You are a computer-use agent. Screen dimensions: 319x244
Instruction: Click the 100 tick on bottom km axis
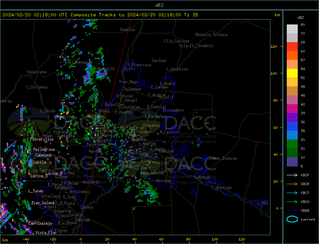click(x=215, y=239)
